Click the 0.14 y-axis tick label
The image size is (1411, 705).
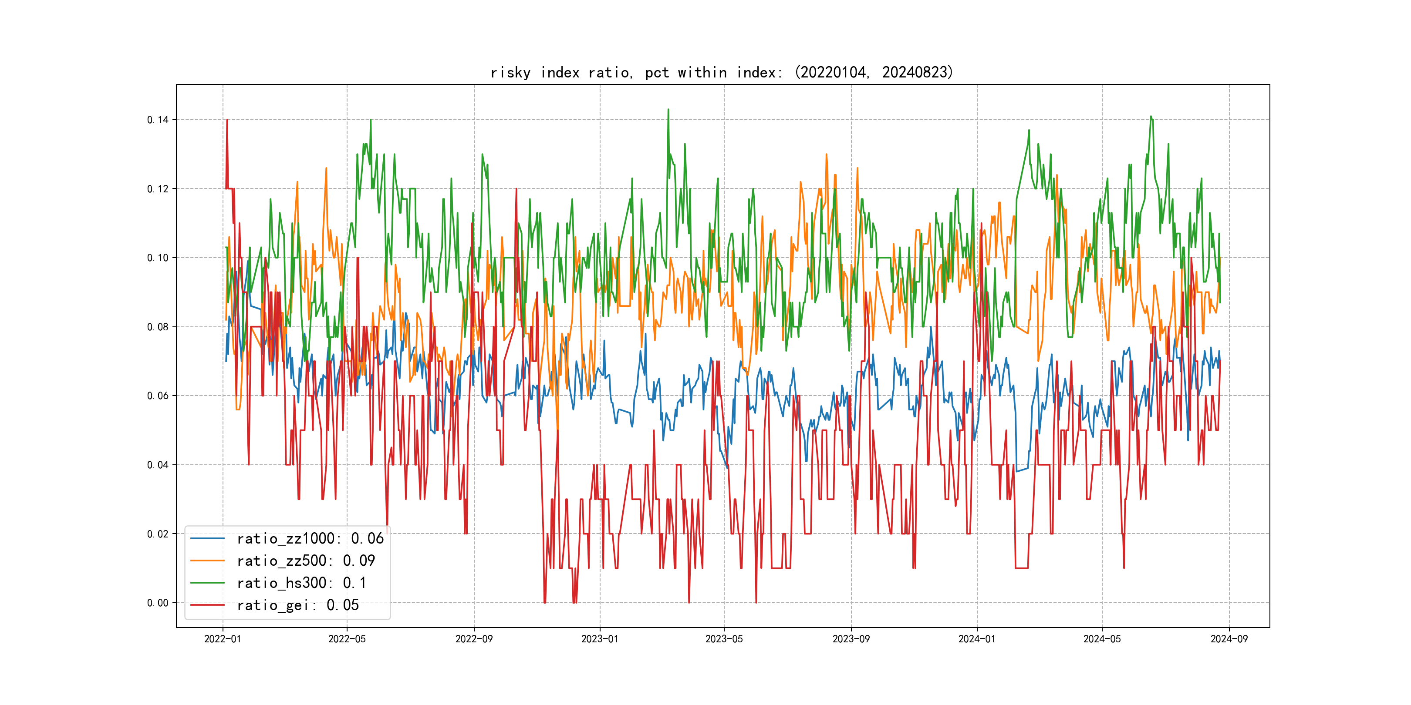click(158, 120)
